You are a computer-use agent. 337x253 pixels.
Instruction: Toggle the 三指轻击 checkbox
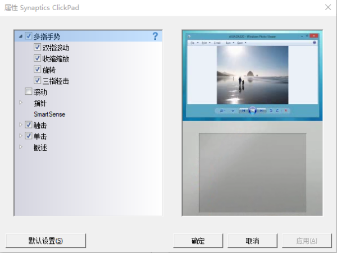pos(37,80)
